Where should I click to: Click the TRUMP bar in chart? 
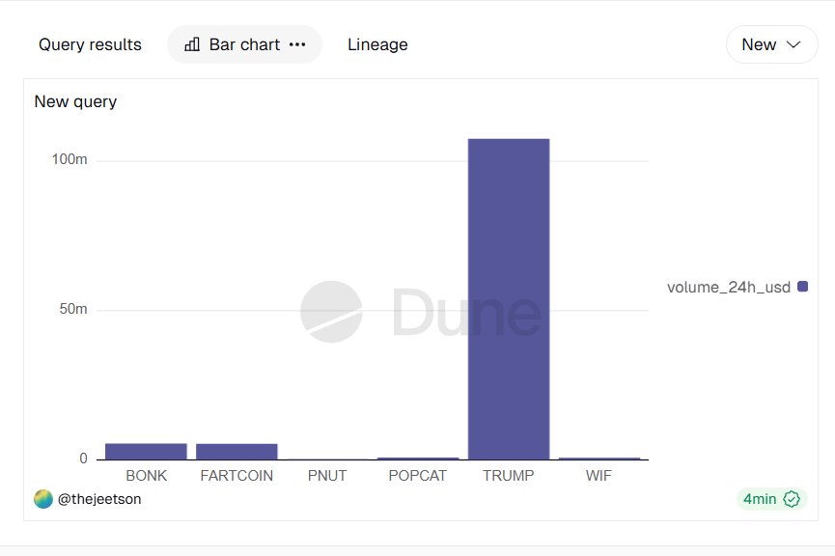coord(509,299)
